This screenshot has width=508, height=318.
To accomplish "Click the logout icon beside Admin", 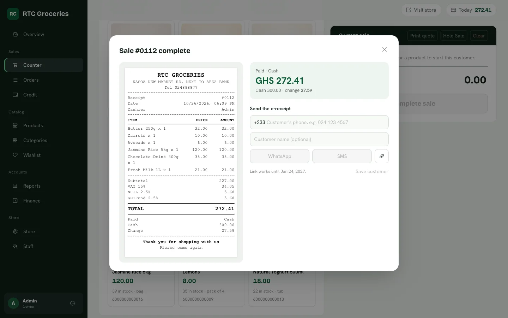I will (73, 303).
